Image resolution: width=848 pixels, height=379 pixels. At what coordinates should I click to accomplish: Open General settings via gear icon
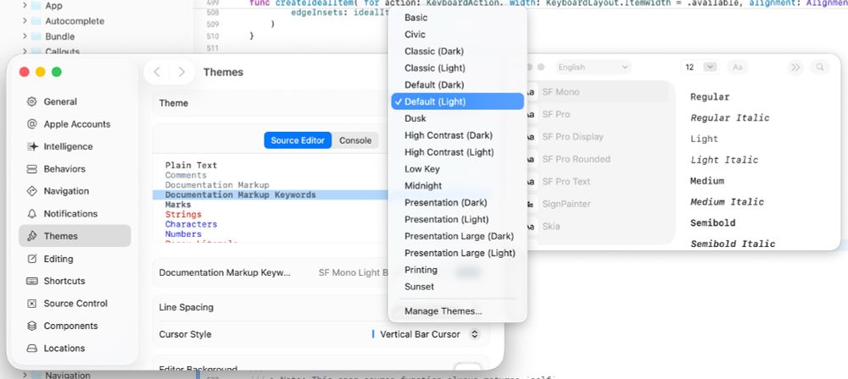tap(32, 102)
